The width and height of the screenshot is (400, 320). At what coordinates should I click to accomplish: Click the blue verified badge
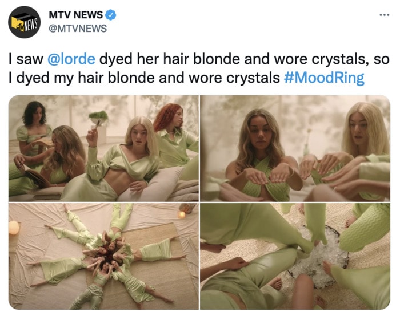click(111, 15)
